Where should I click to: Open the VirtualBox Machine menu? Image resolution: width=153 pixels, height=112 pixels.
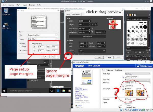coord(11,5)
